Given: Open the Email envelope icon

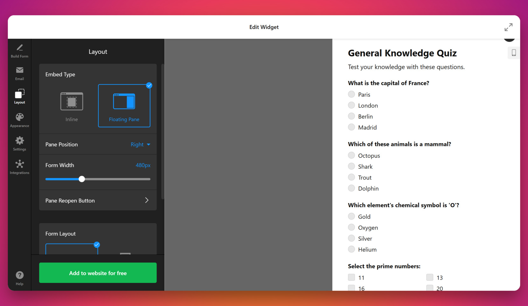Looking at the screenshot, I should point(19,70).
